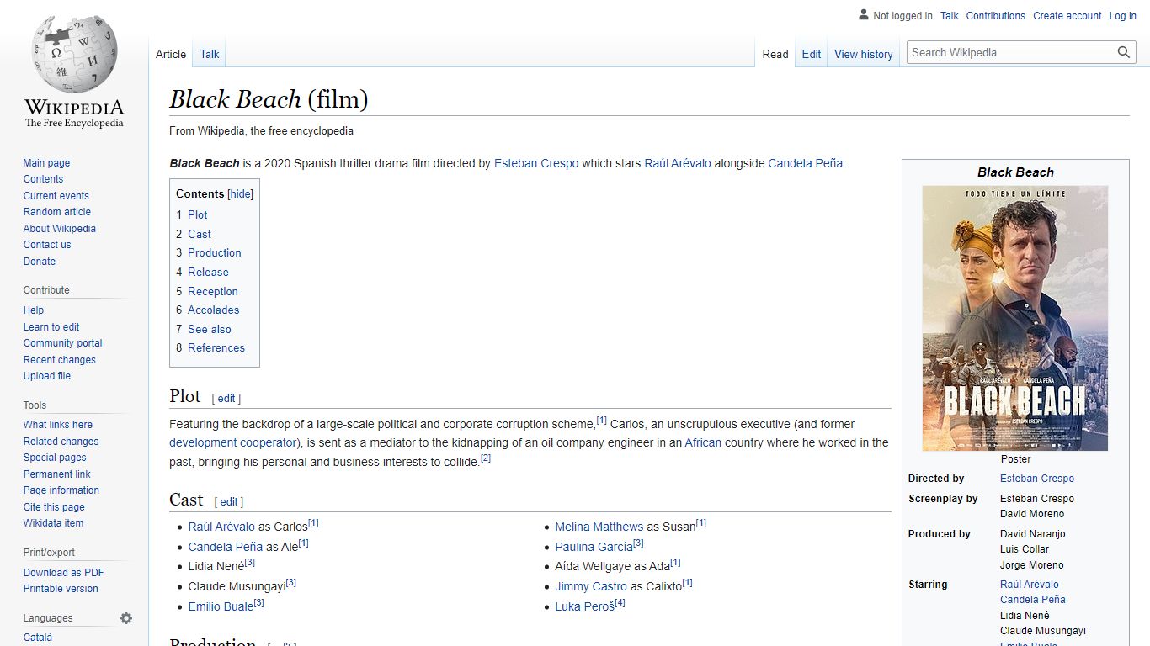1150x646 pixels.
Task: Hide the Contents table
Action: coord(241,193)
